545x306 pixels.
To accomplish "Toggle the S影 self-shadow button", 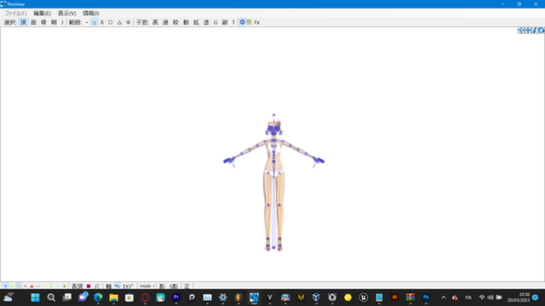I will 174,286.
